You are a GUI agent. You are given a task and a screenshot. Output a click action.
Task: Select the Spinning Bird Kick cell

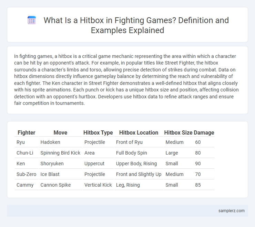[60, 153]
